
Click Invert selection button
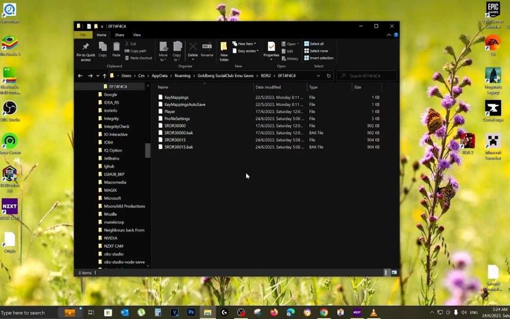(x=321, y=58)
